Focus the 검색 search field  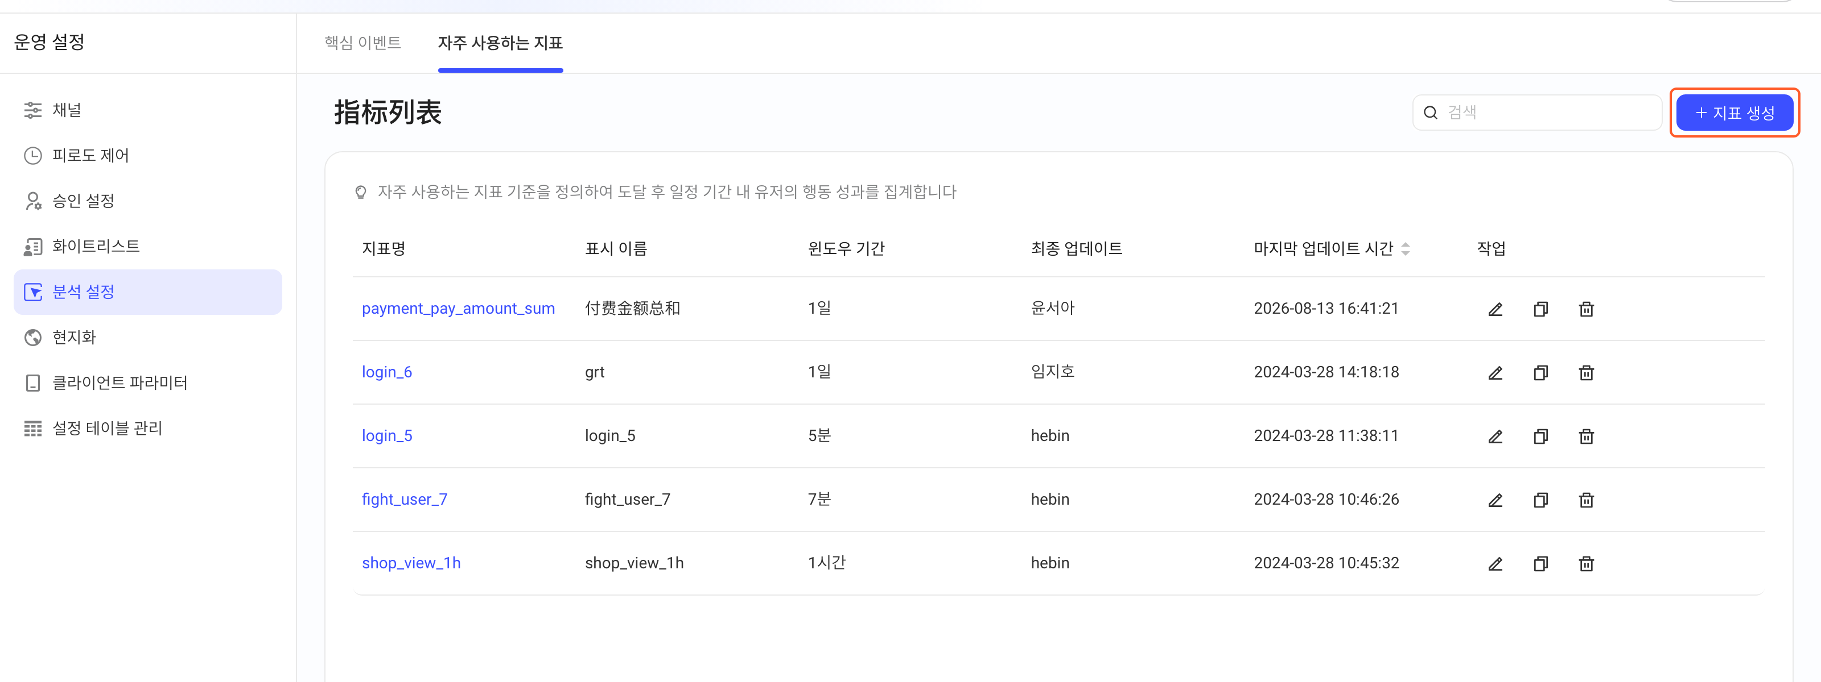pyautogui.click(x=1536, y=113)
